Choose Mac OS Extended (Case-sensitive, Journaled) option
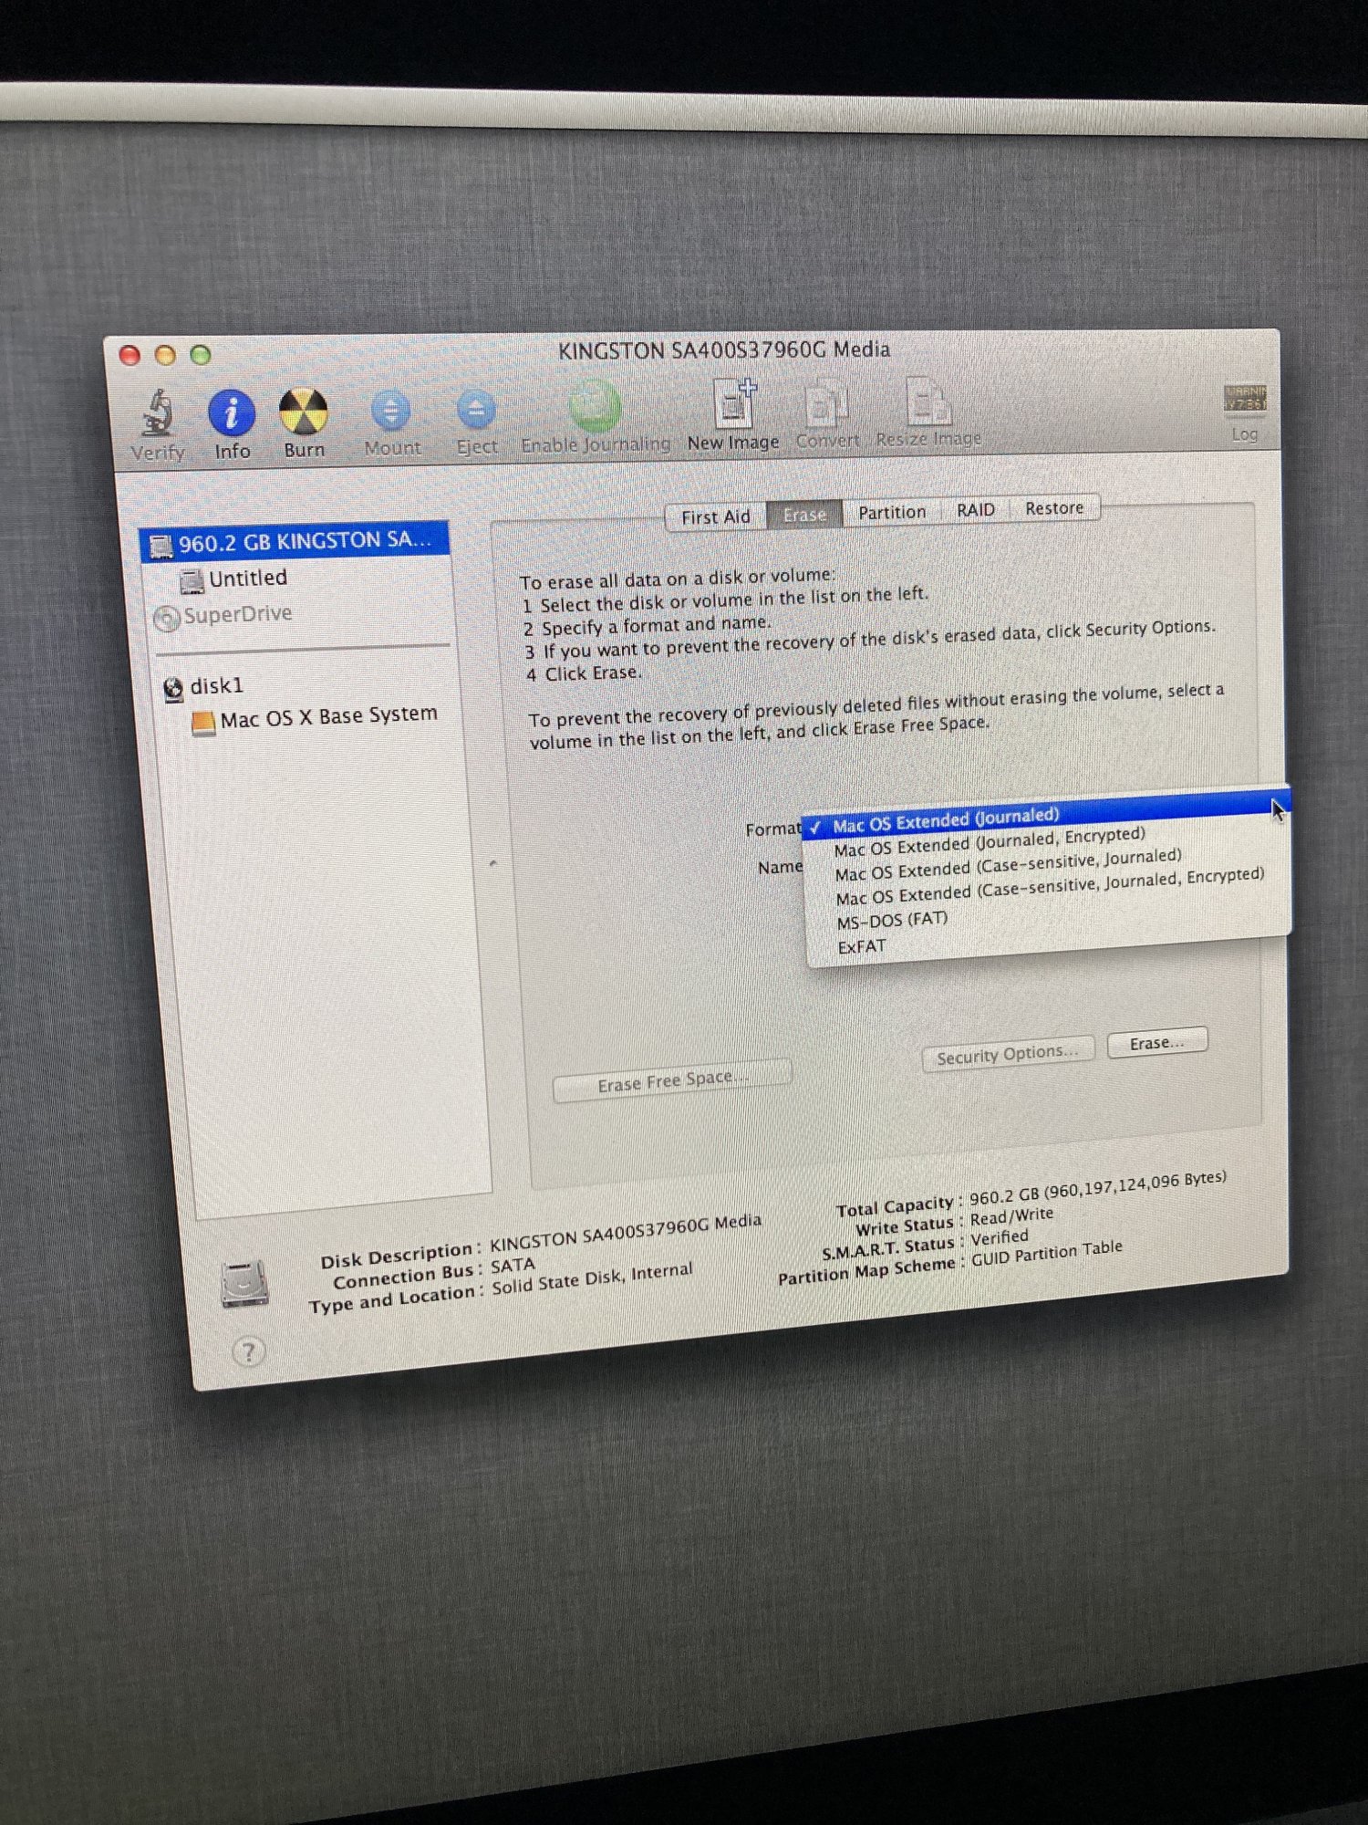Screen dimensions: 1368x1825 tap(1008, 864)
